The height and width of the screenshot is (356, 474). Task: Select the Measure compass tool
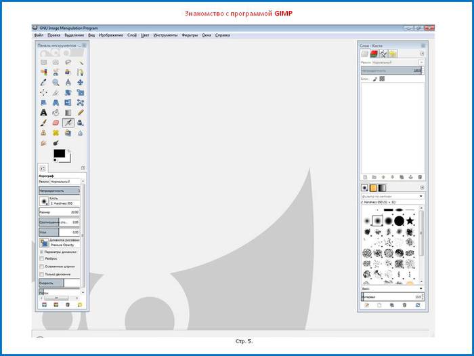68,82
